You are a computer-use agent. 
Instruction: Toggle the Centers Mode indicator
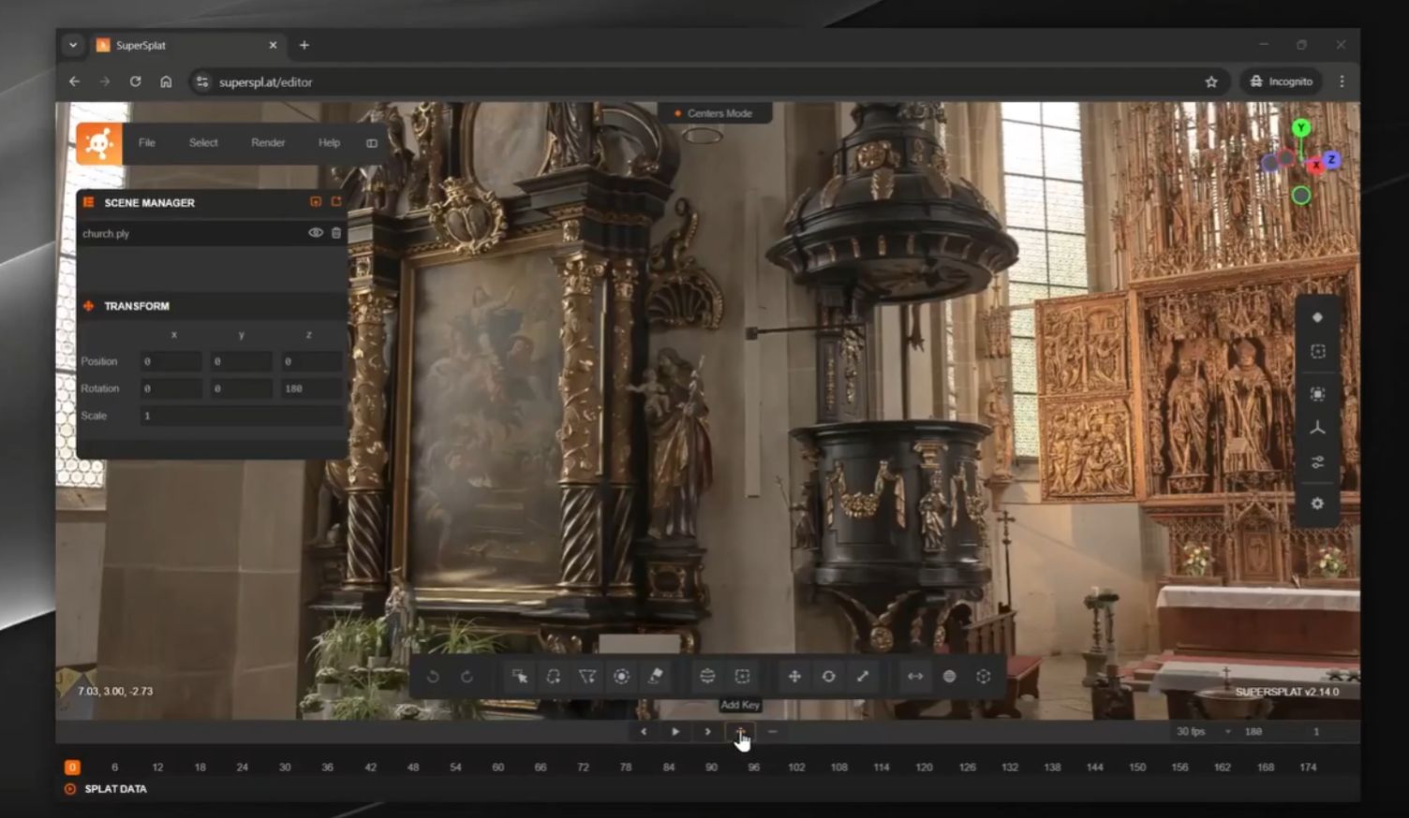(x=713, y=113)
